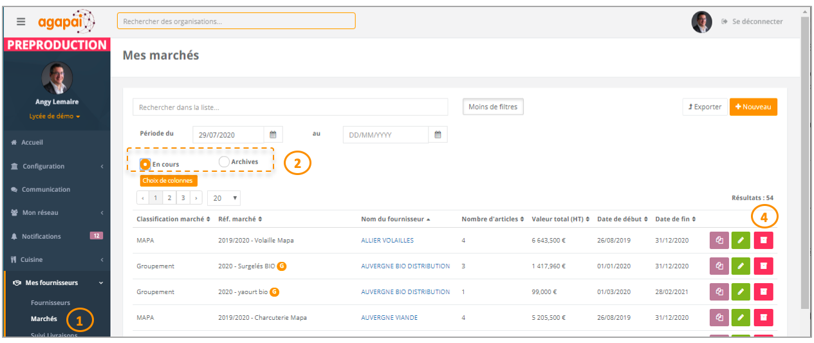Archive the yaourt bio marché

(763, 292)
